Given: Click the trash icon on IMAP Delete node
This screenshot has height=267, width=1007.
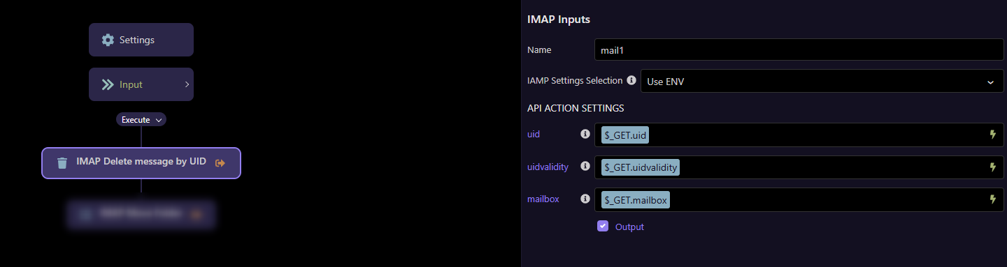Looking at the screenshot, I should [62, 163].
